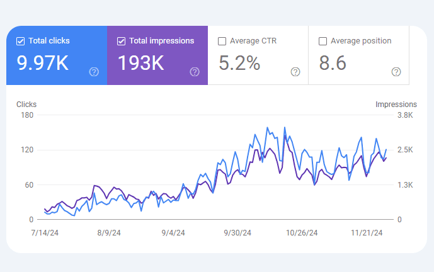
Task: Select the 5.2% Average CTR value
Action: [239, 63]
